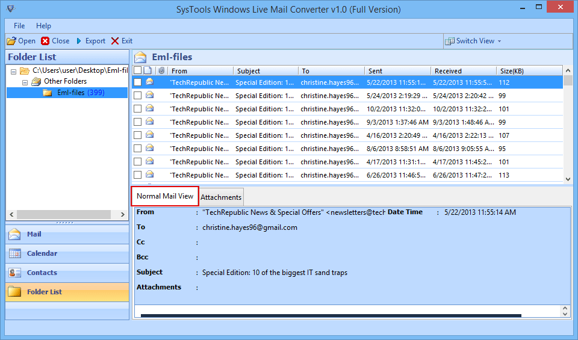Select the Folder List navigation button

pyautogui.click(x=67, y=292)
